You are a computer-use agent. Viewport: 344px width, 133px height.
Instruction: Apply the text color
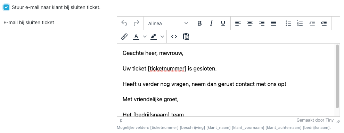point(136,37)
